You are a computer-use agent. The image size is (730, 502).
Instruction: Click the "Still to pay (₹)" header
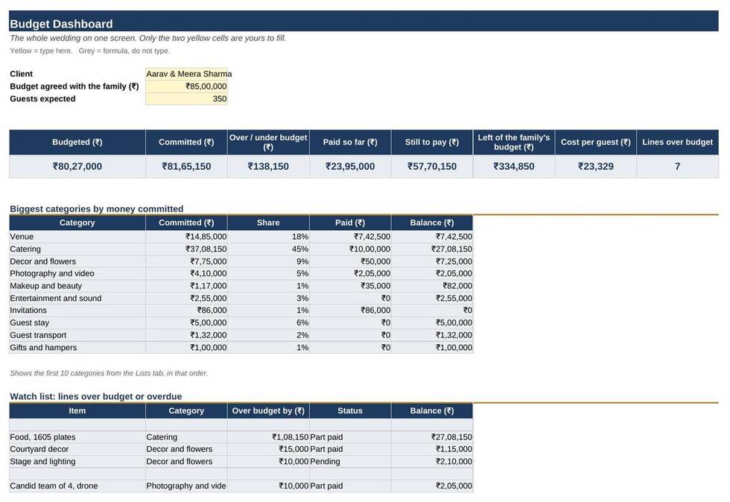[432, 142]
